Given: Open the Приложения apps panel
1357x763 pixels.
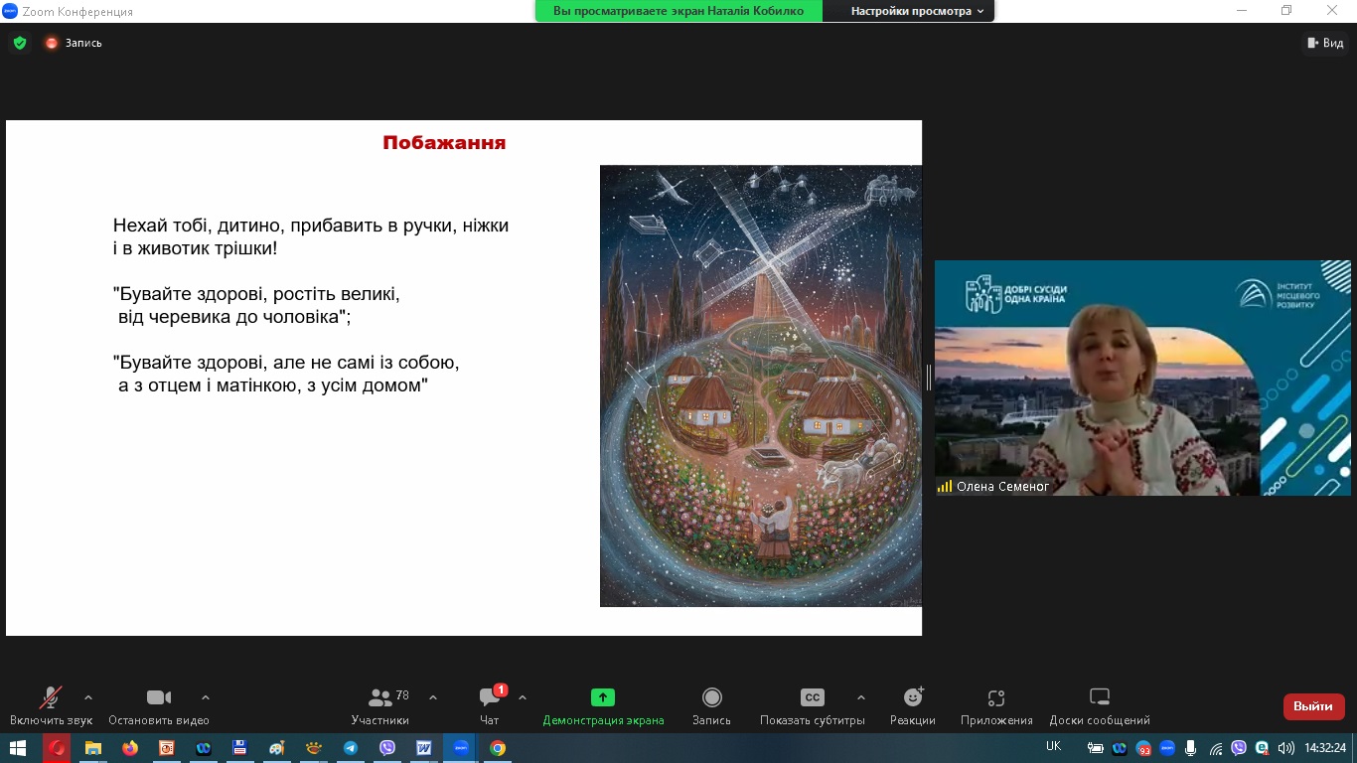Looking at the screenshot, I should coord(996,698).
